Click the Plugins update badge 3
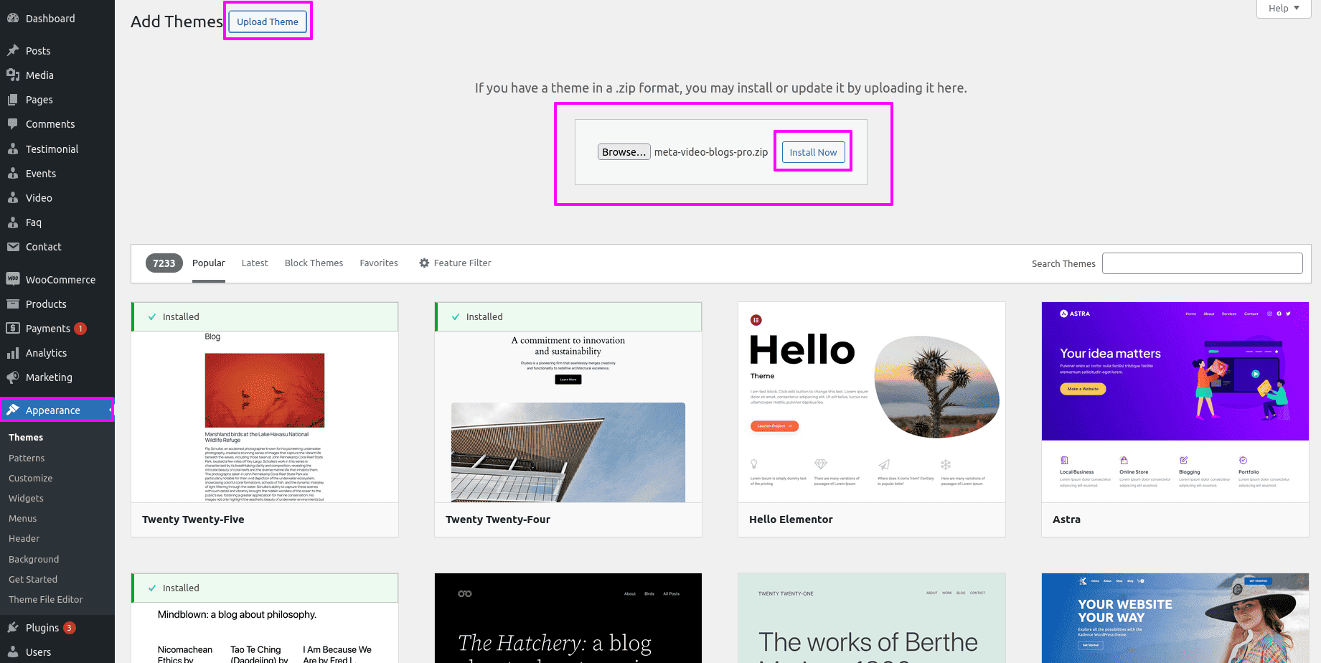Viewport: 1321px width, 663px height. coord(69,628)
